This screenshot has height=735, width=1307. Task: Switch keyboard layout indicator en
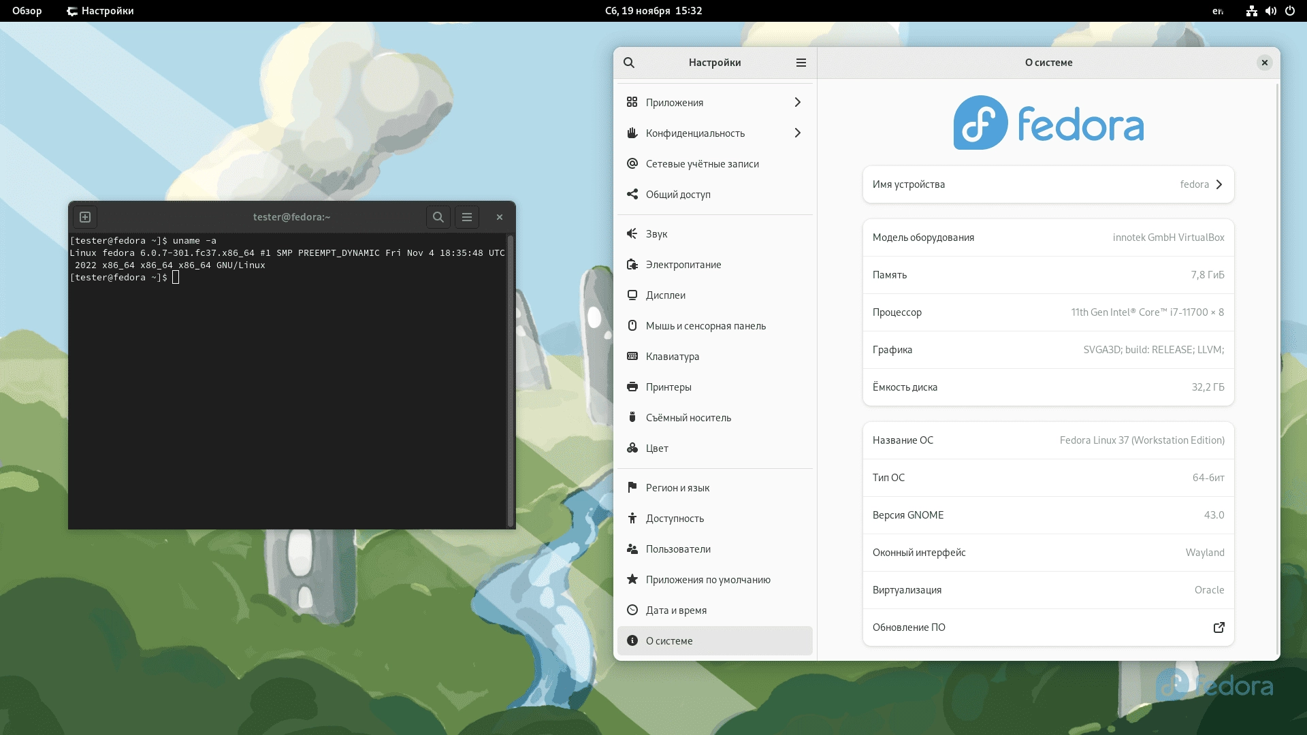pos(1218,11)
